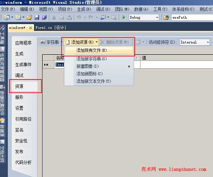Open the Build (生成) menu
The image size is (213, 177).
(84, 9)
